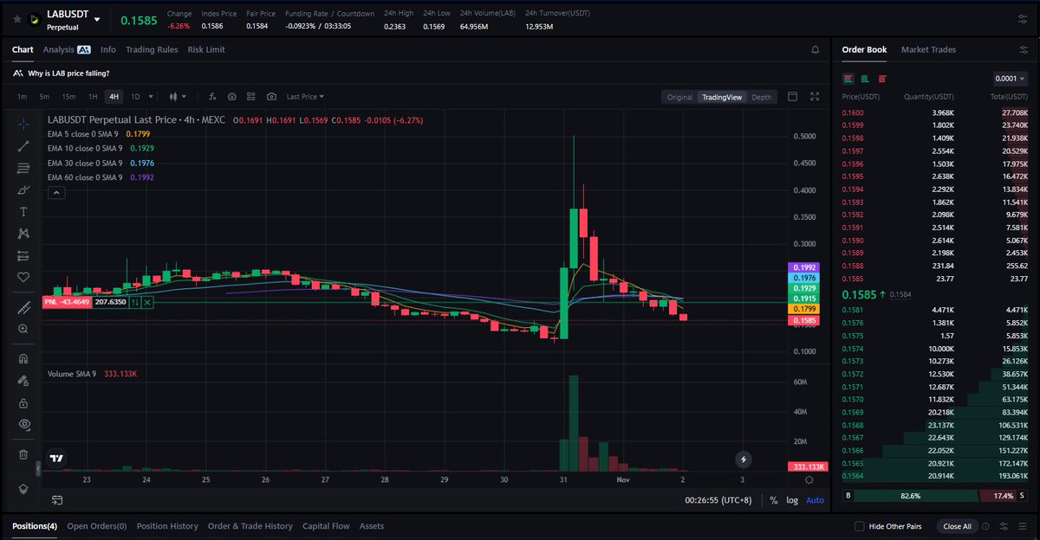Click the go to date icon
The height and width of the screenshot is (540, 1040).
tap(57, 500)
